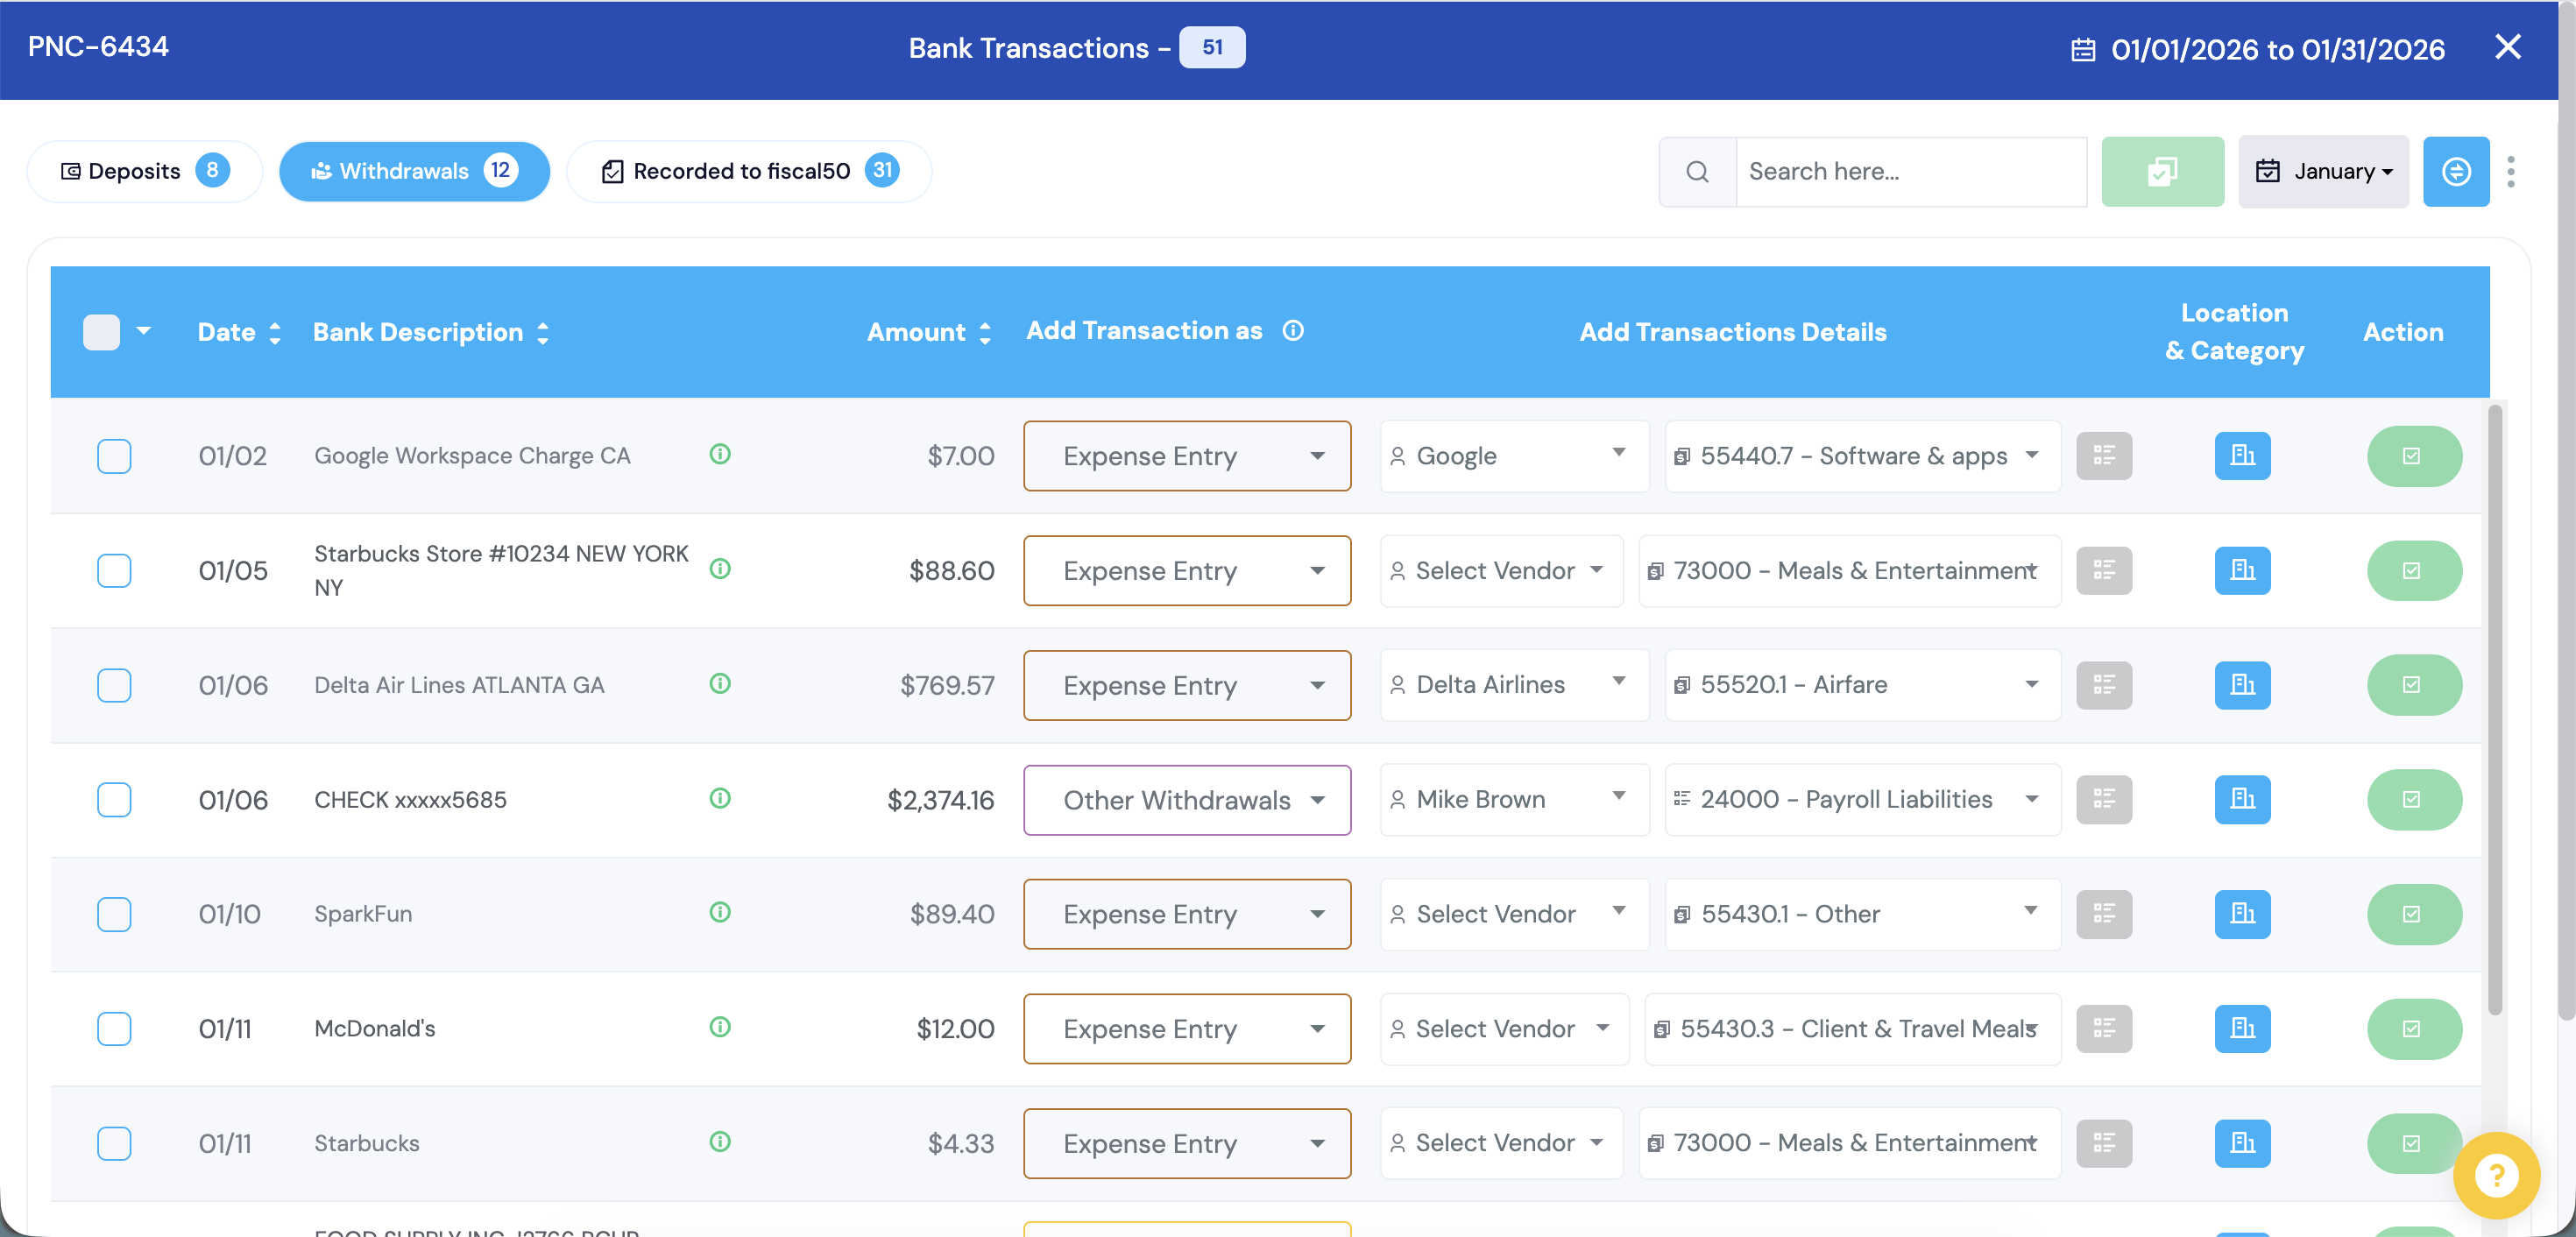Click the table vertical scrollbar
This screenshot has width=2576, height=1237.
coord(2494,710)
